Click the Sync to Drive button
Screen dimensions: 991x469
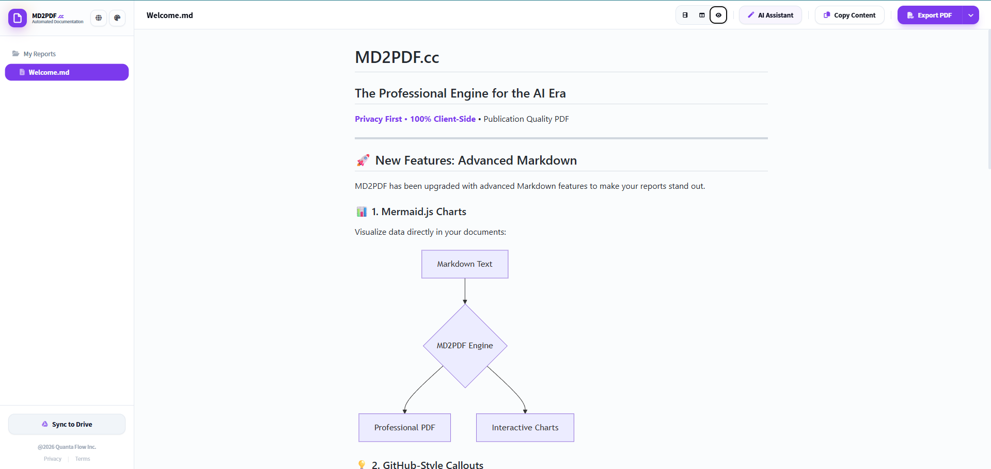(67, 424)
